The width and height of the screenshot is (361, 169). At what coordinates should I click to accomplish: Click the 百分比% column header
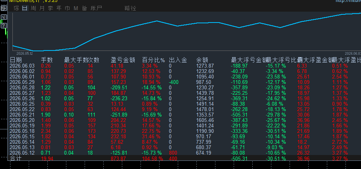pos(154,60)
